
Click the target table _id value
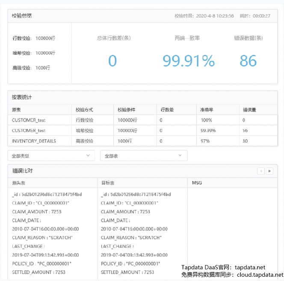click(141, 194)
